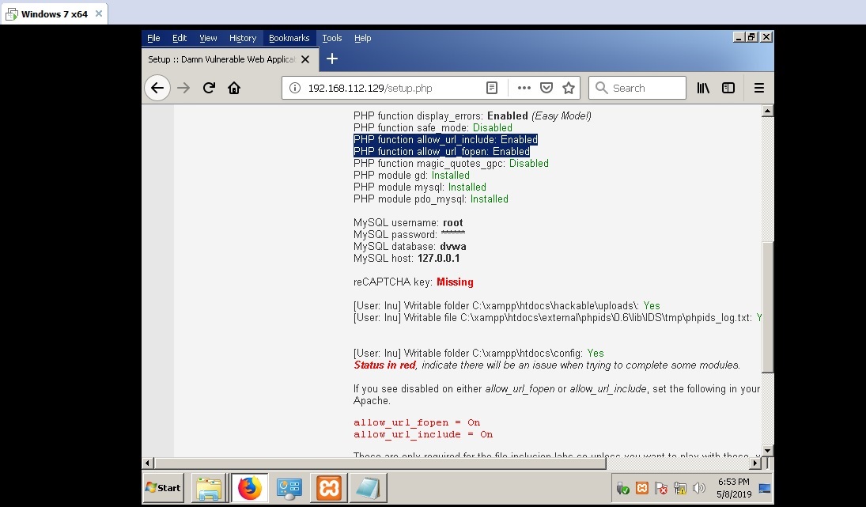
Task: Click the forward navigation arrow
Action: [183, 88]
